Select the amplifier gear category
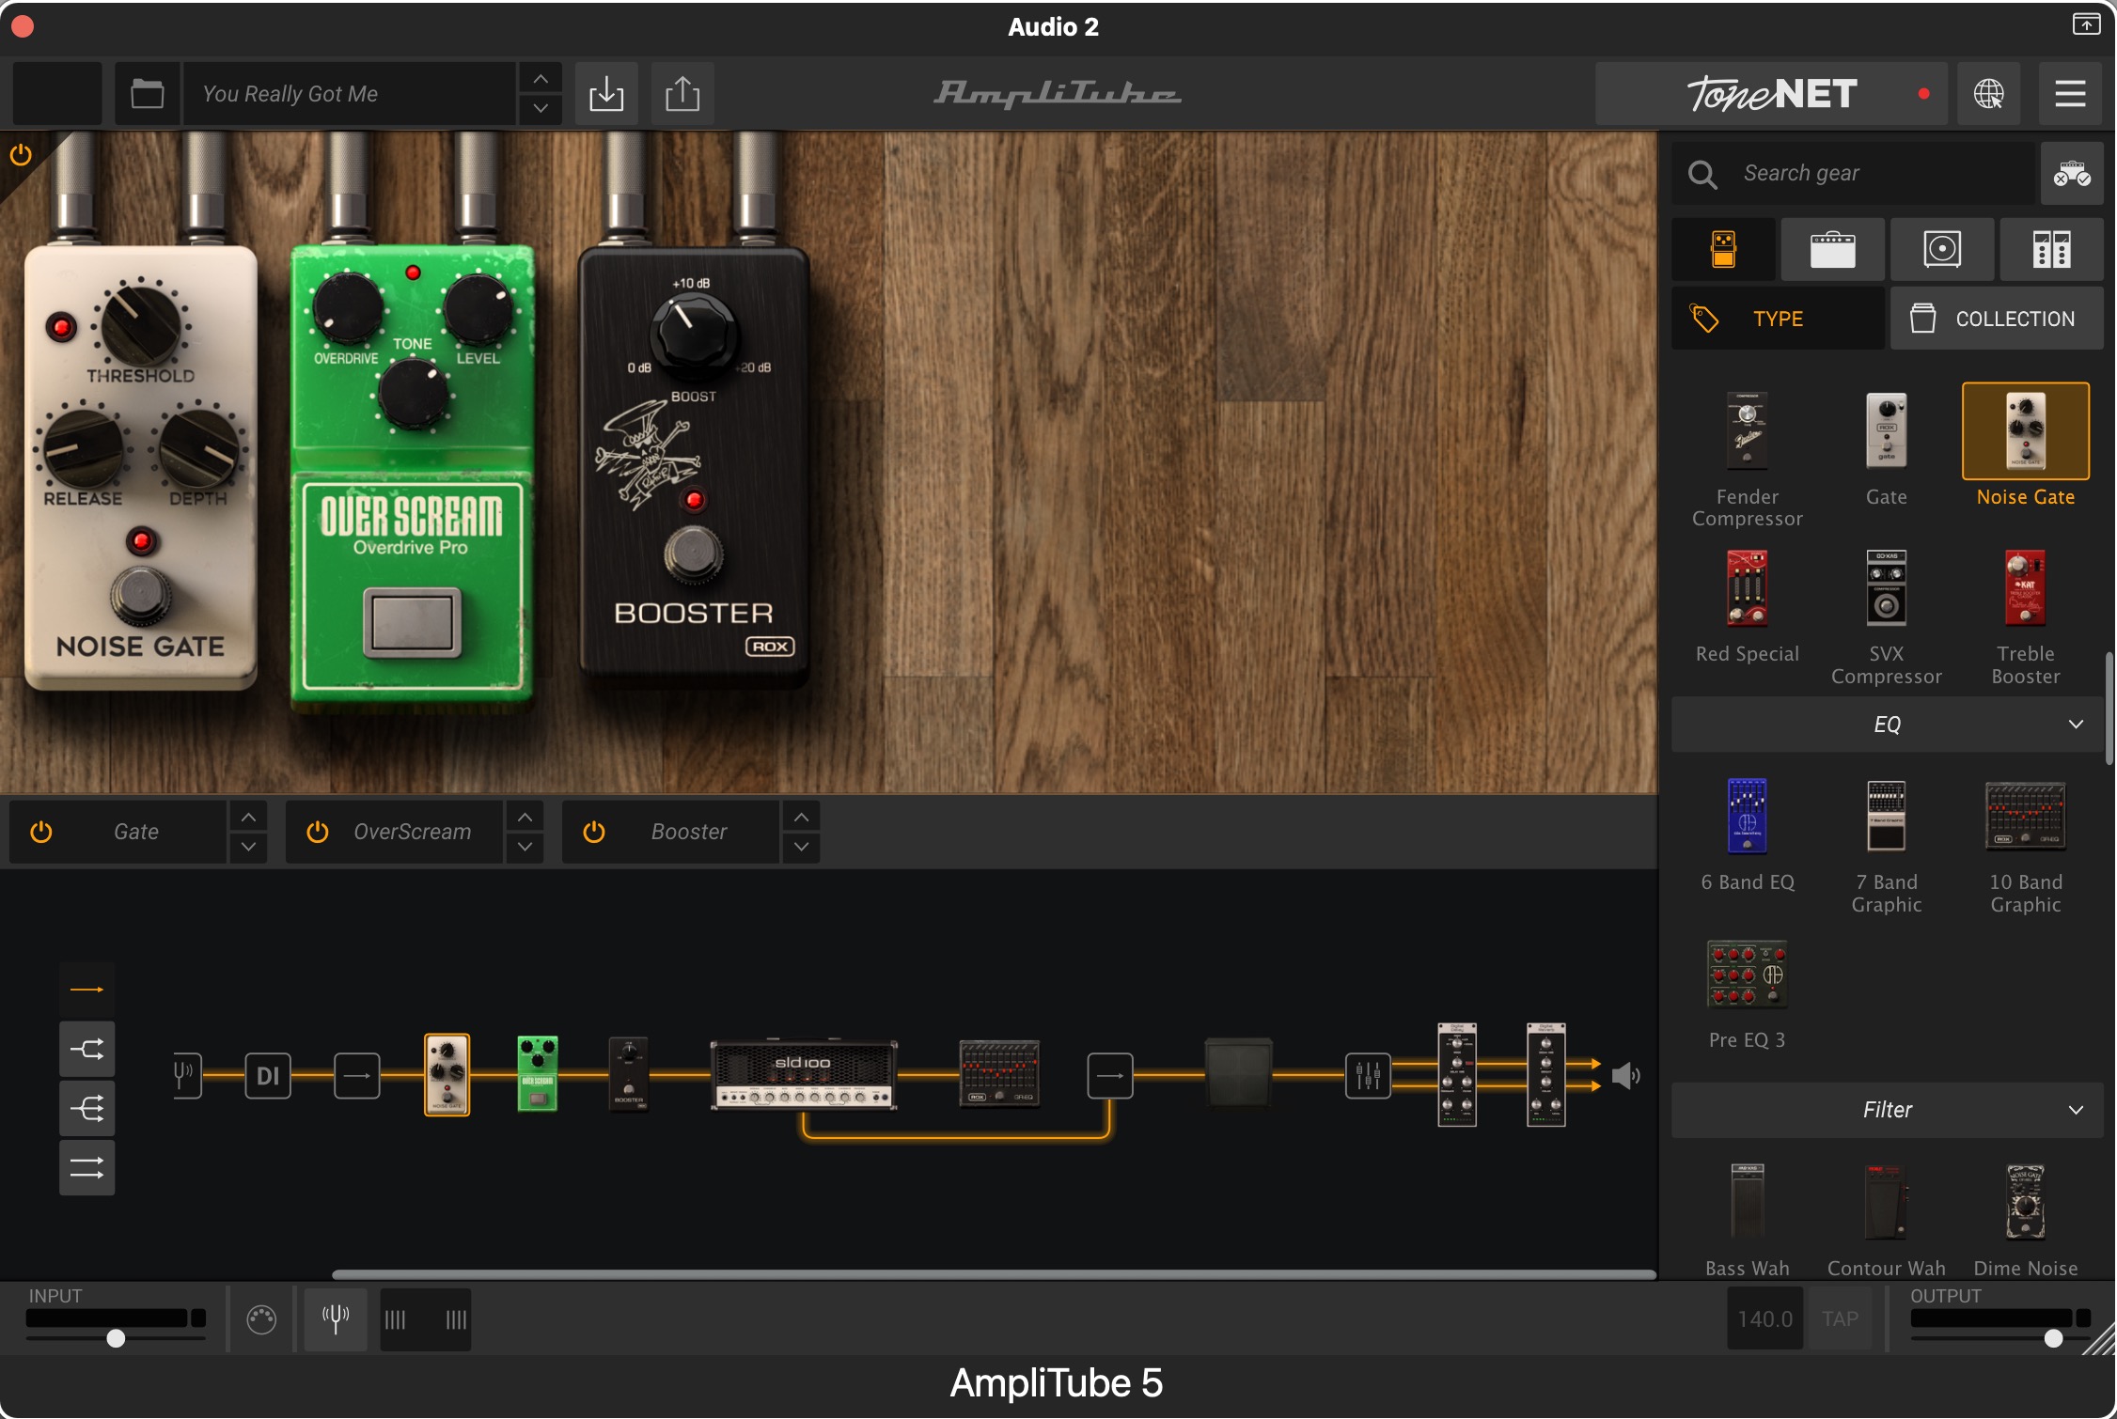 1833,250
